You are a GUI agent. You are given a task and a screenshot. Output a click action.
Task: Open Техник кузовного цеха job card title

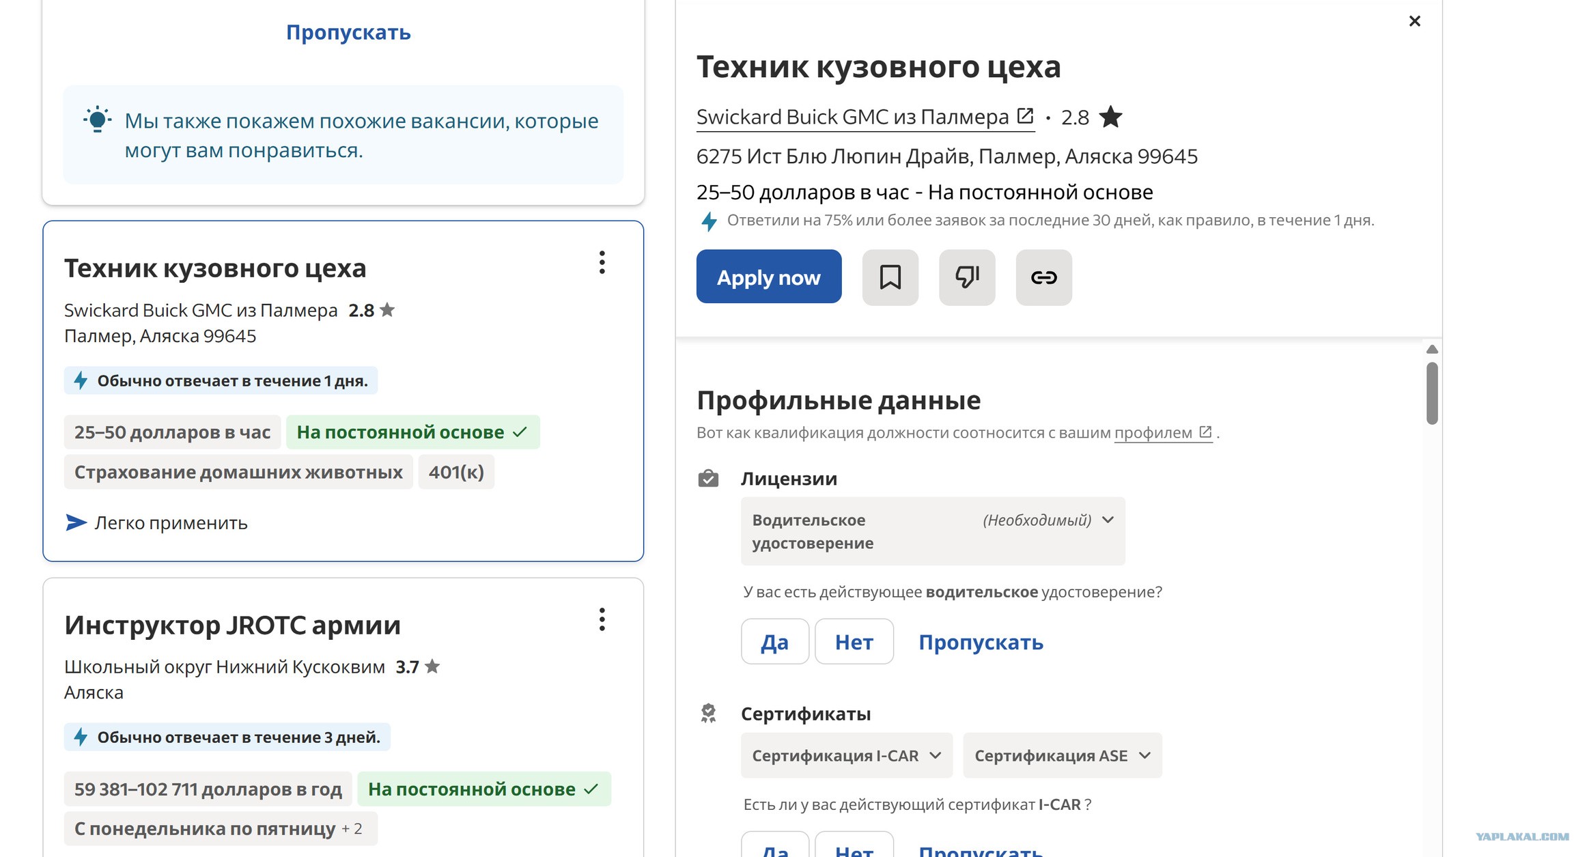coord(215,268)
